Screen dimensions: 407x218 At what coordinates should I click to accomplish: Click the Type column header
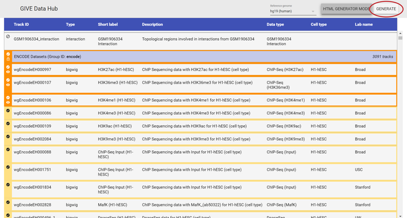70,24
